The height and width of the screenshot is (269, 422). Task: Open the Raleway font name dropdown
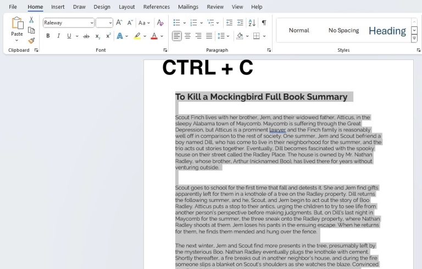click(91, 23)
